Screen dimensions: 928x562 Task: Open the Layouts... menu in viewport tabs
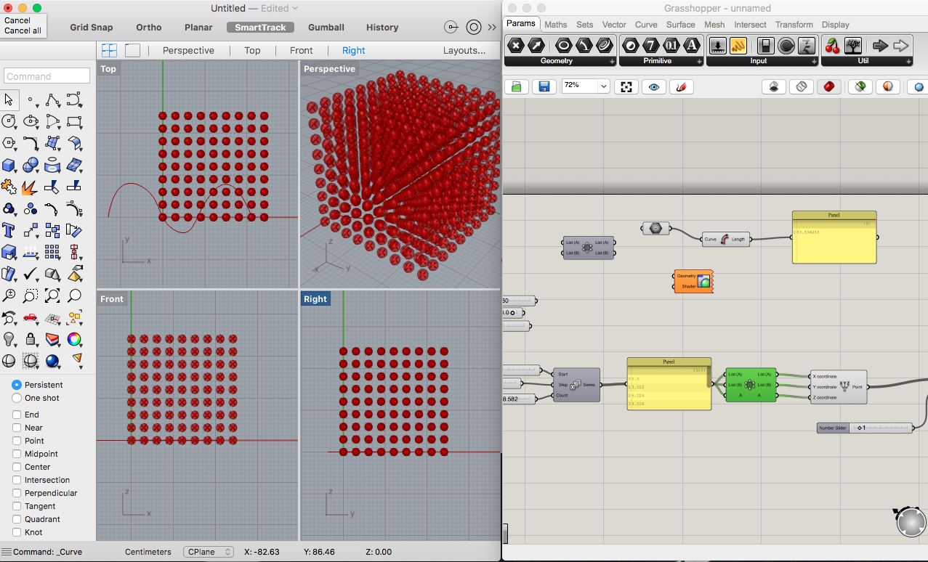click(x=464, y=50)
